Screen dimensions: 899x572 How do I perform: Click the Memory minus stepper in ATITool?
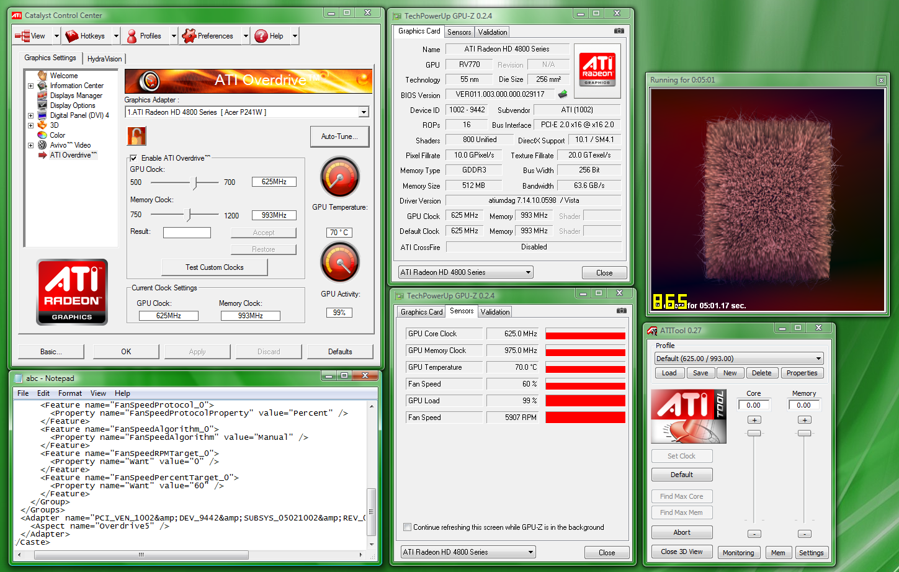point(805,534)
